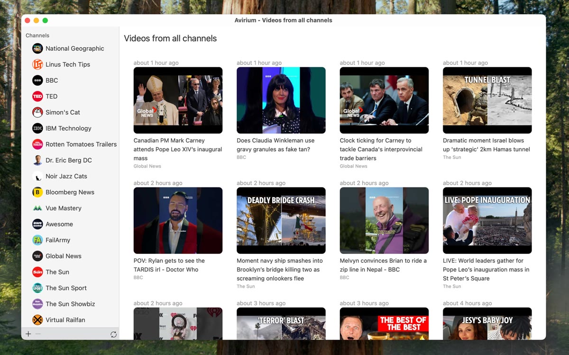The width and height of the screenshot is (569, 355).
Task: Open the Carney trade barriers video thumbnail
Action: [x=384, y=100]
